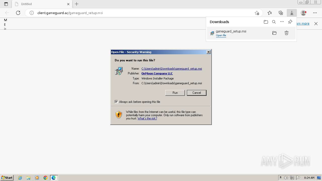Viewport: 322px width, 181px height.
Task: Pin the Downloads panel
Action: pos(290,22)
